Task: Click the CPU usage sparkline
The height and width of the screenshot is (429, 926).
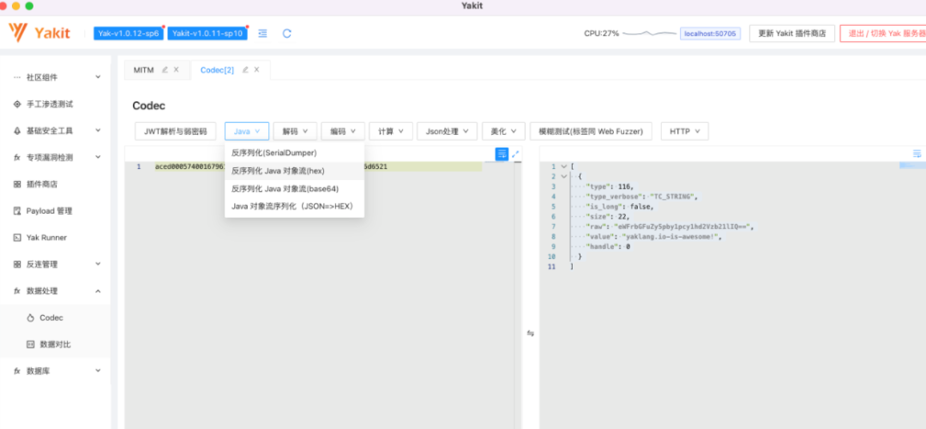Action: (648, 33)
